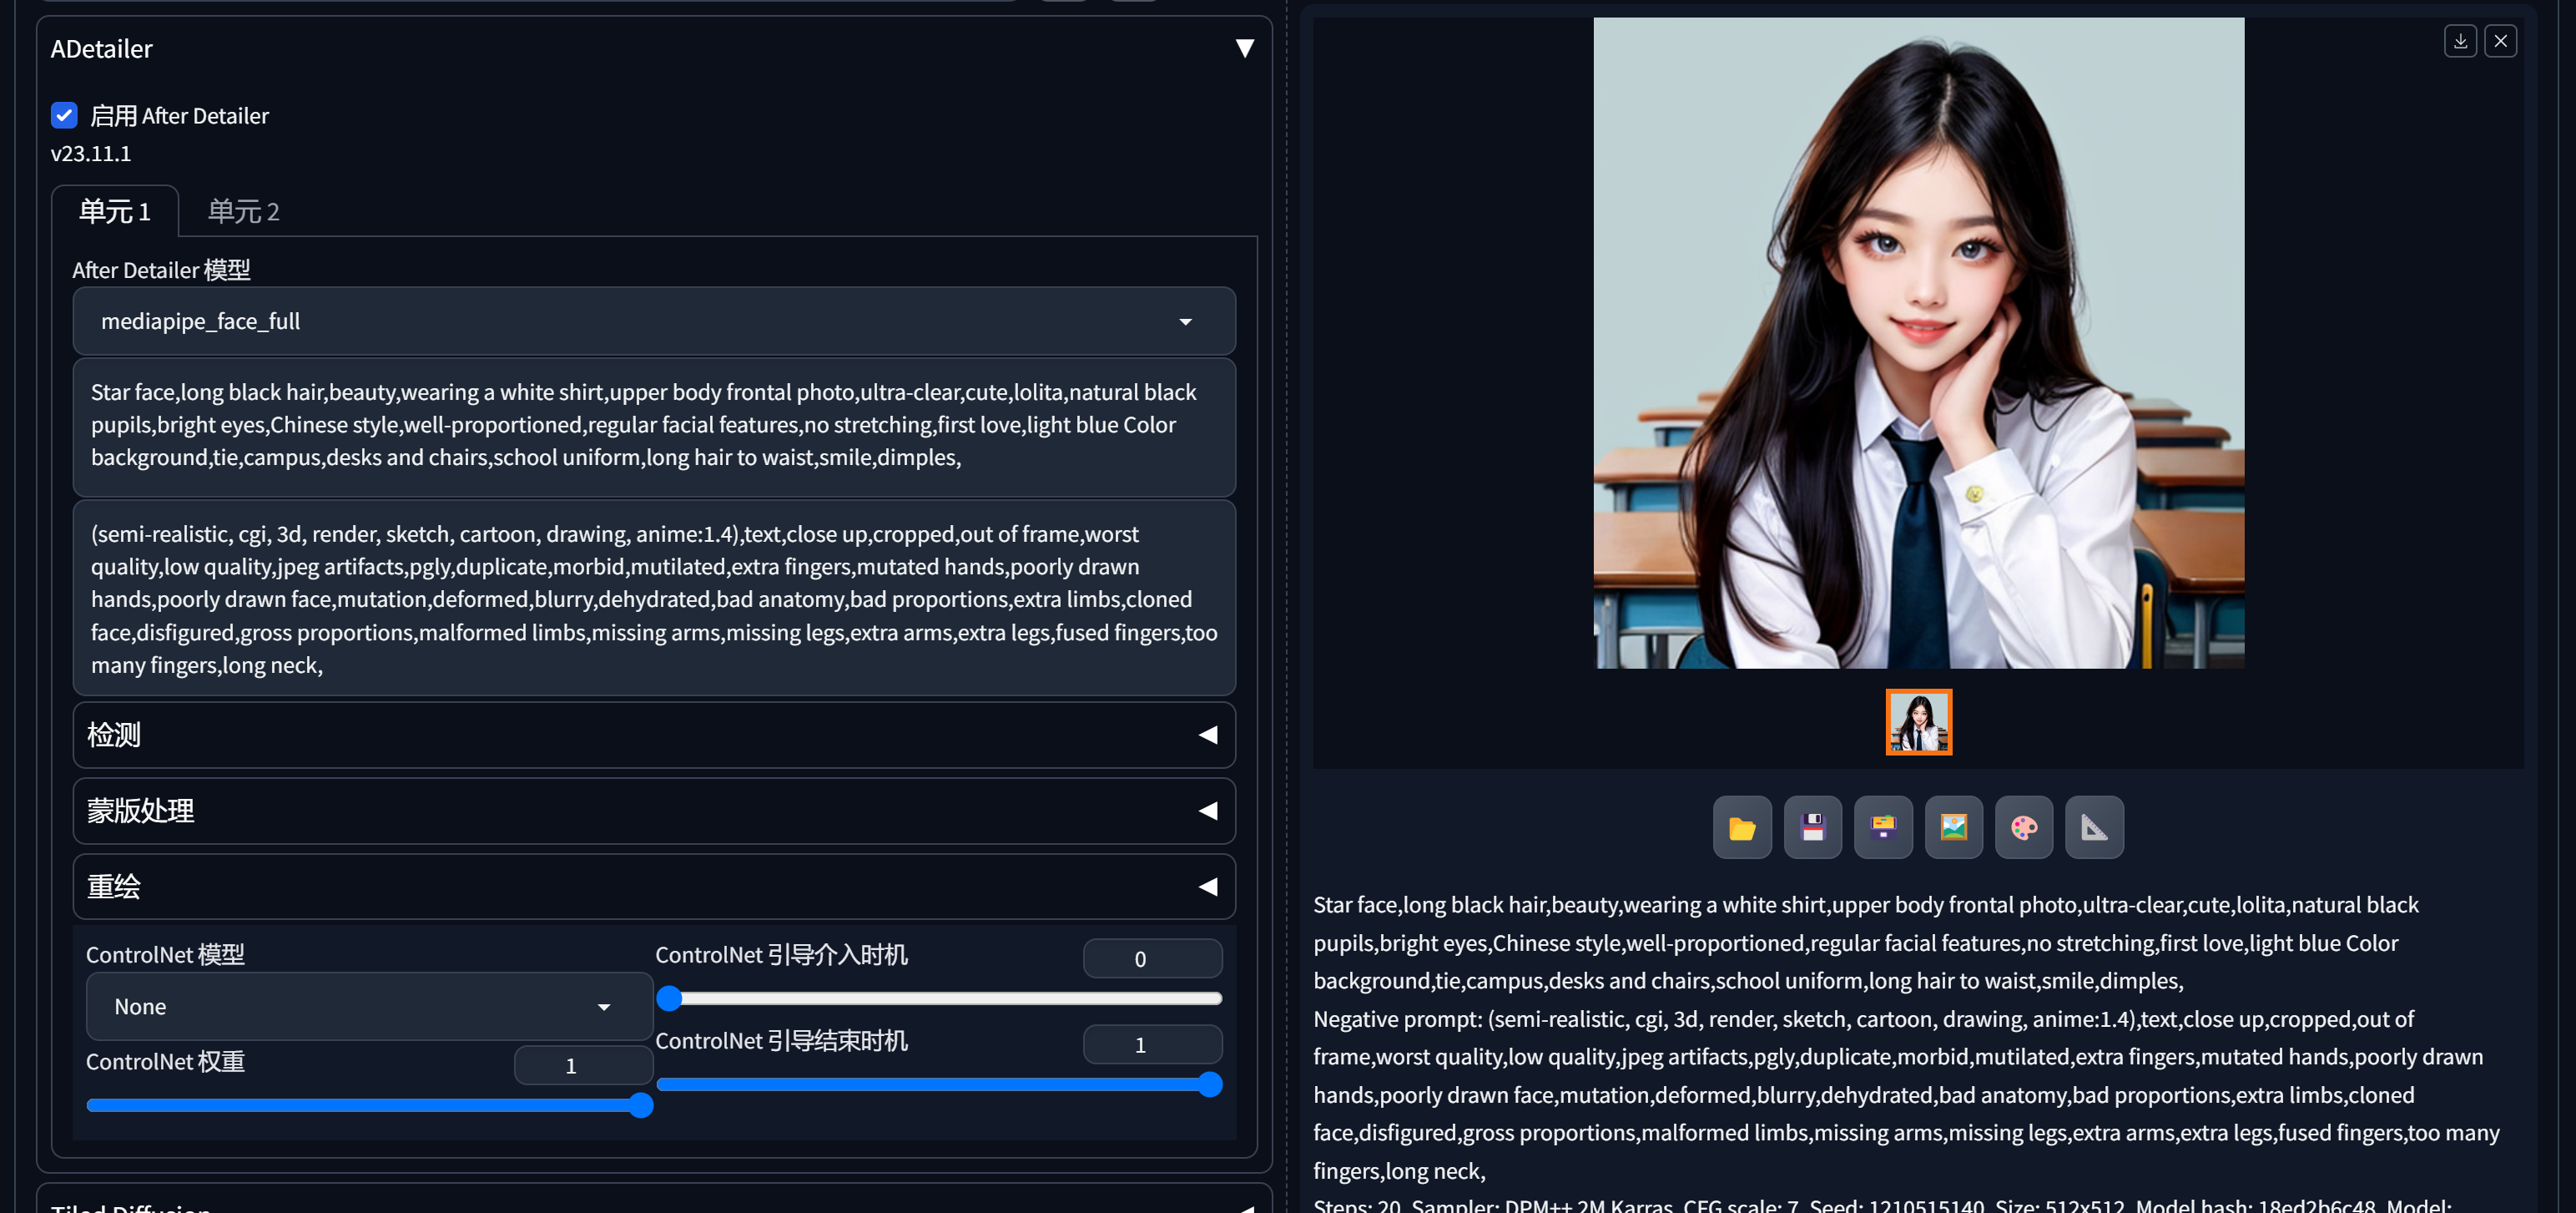
Task: Click the ControlNet 权重 slider handle
Action: [641, 1105]
